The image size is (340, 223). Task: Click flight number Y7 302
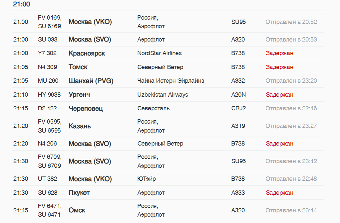pos(47,53)
